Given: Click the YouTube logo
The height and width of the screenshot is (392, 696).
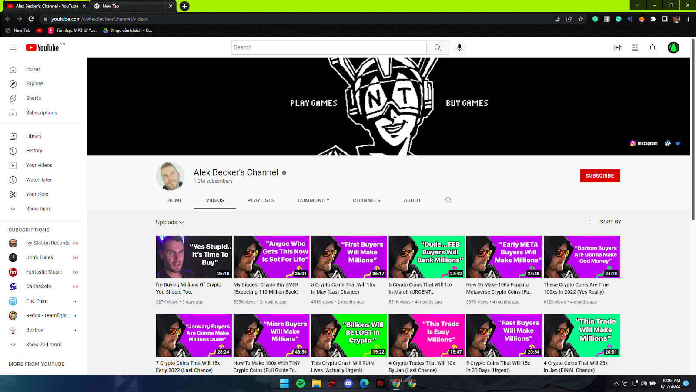Looking at the screenshot, I should [x=43, y=47].
